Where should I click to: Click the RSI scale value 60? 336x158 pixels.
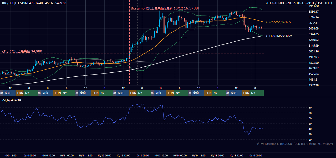310,118
